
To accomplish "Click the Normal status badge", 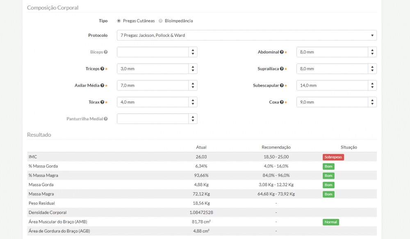I will pos(330,222).
